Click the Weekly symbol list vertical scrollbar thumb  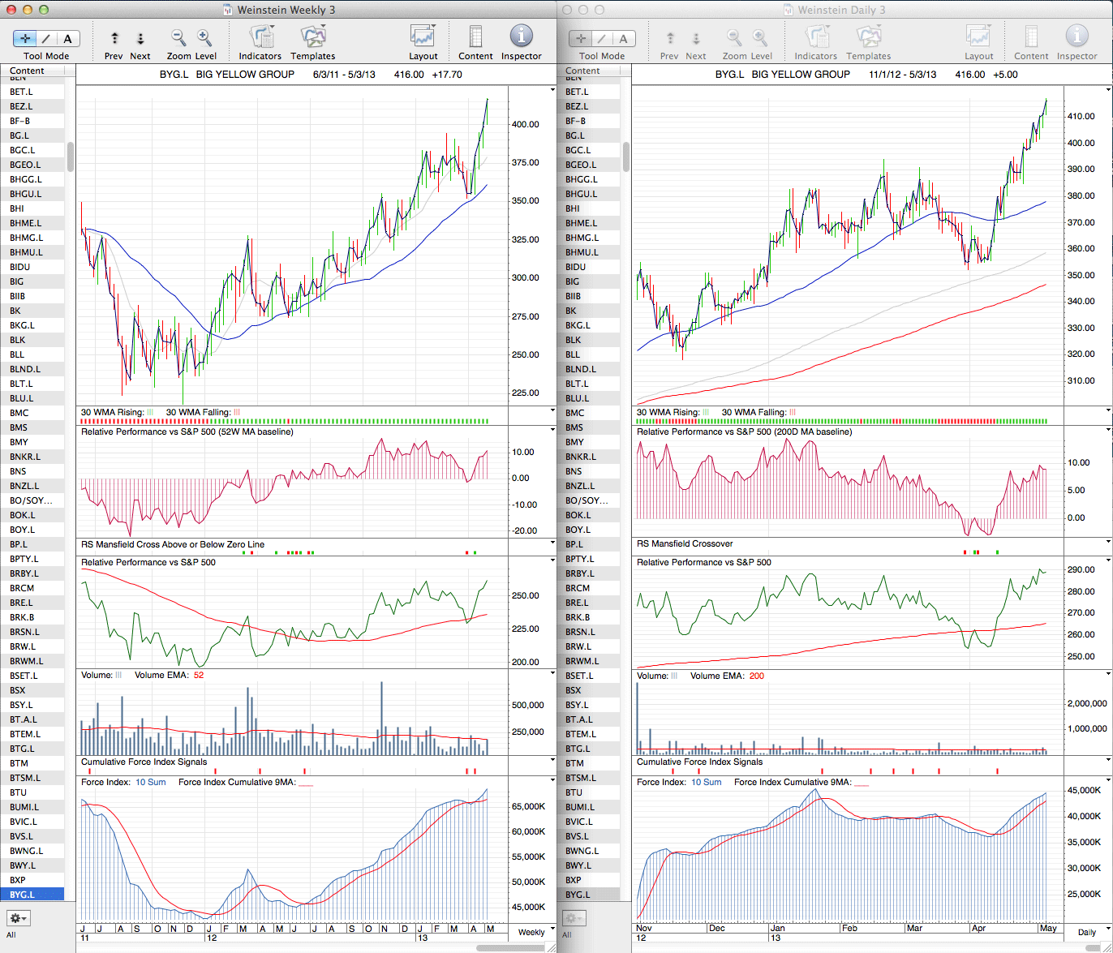[x=71, y=157]
